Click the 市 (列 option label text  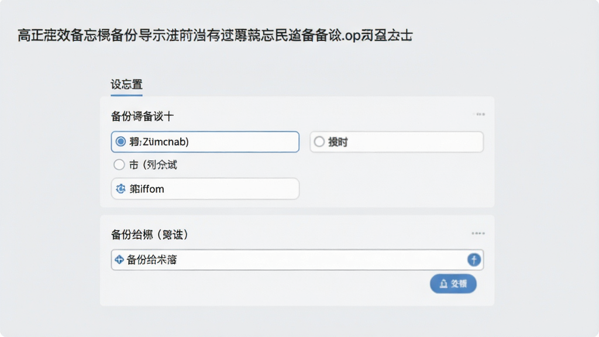coord(153,164)
